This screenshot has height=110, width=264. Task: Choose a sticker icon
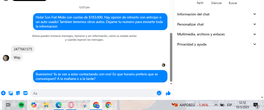pyautogui.click(x=18, y=93)
